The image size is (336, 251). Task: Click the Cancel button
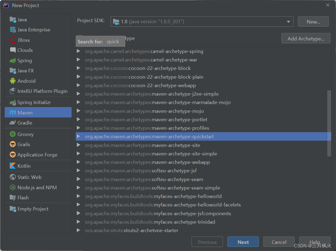click(279, 242)
